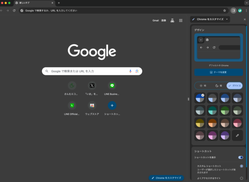Select the teal color swatch
This screenshot has width=249, height=182.
[212, 110]
